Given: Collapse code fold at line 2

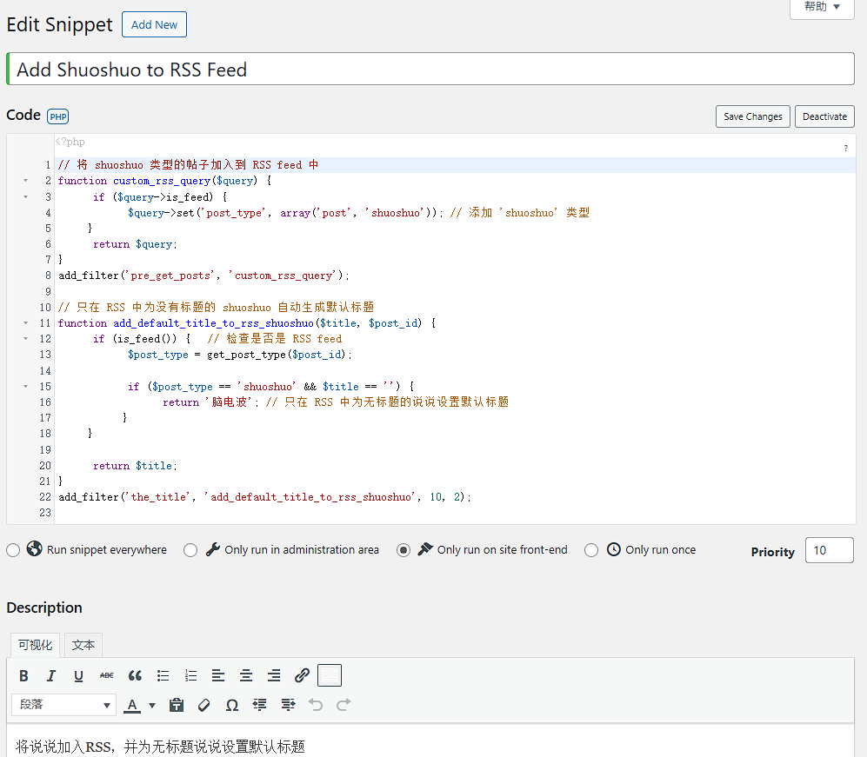Looking at the screenshot, I should (x=25, y=181).
